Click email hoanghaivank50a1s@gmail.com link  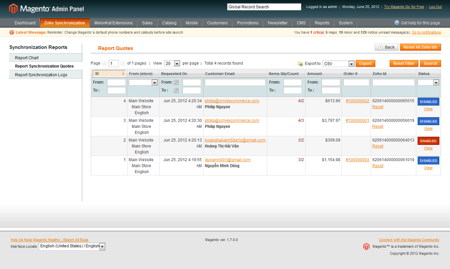tap(235, 140)
